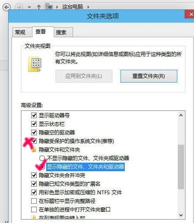Click the 高级设置 scrollbar thumb
The height and width of the screenshot is (223, 194).
181,167
